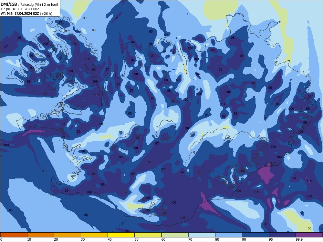Screen dimensions: 323x242
Task: Click the 80–90 light blue legend swatch
Action: click(x=229, y=235)
